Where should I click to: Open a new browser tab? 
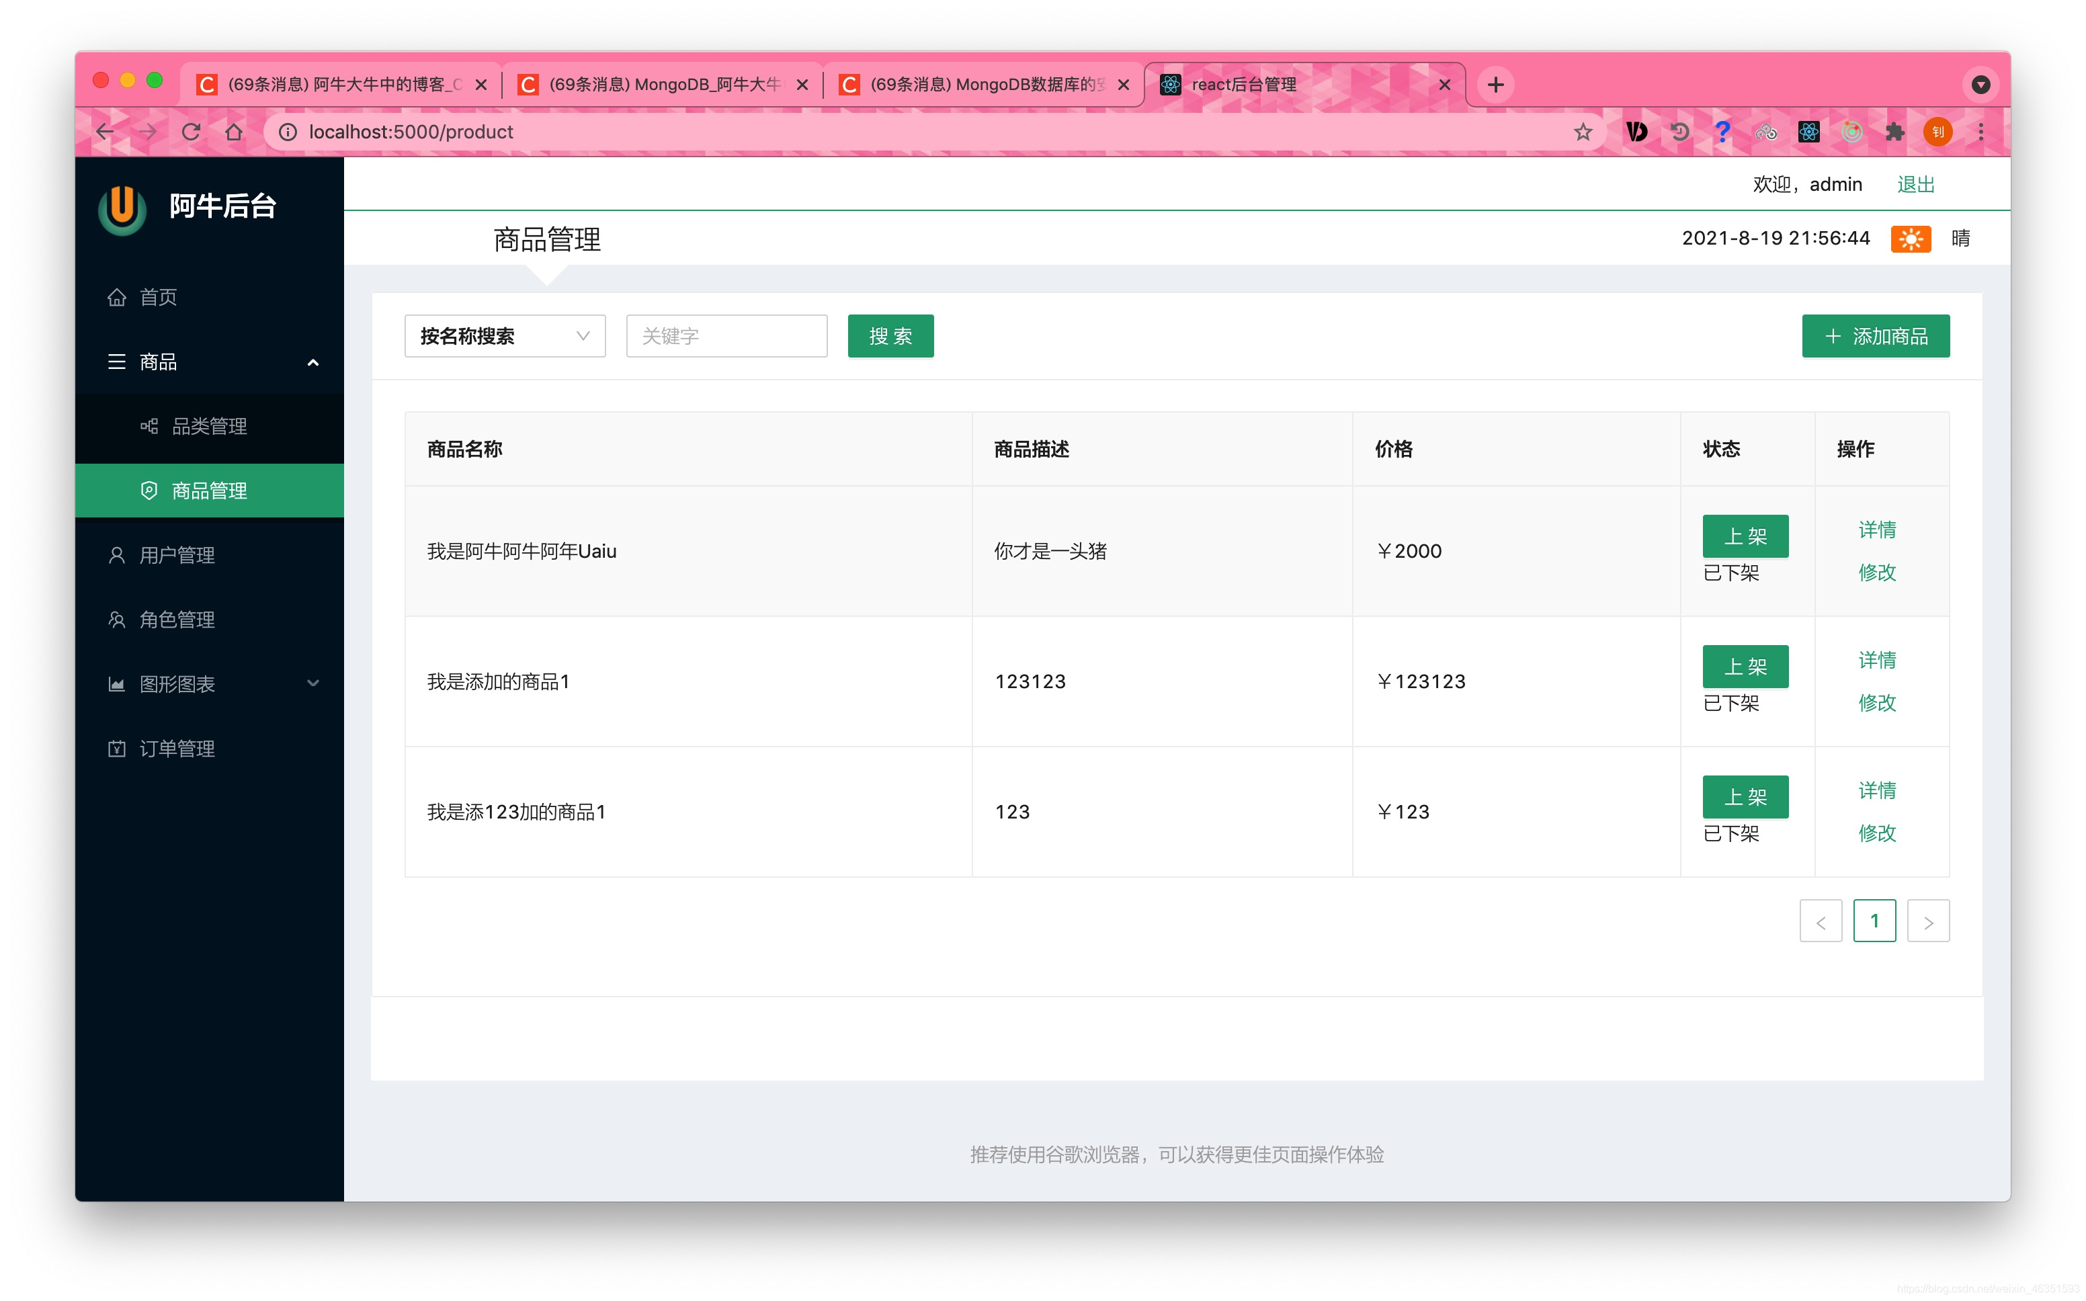[1496, 84]
